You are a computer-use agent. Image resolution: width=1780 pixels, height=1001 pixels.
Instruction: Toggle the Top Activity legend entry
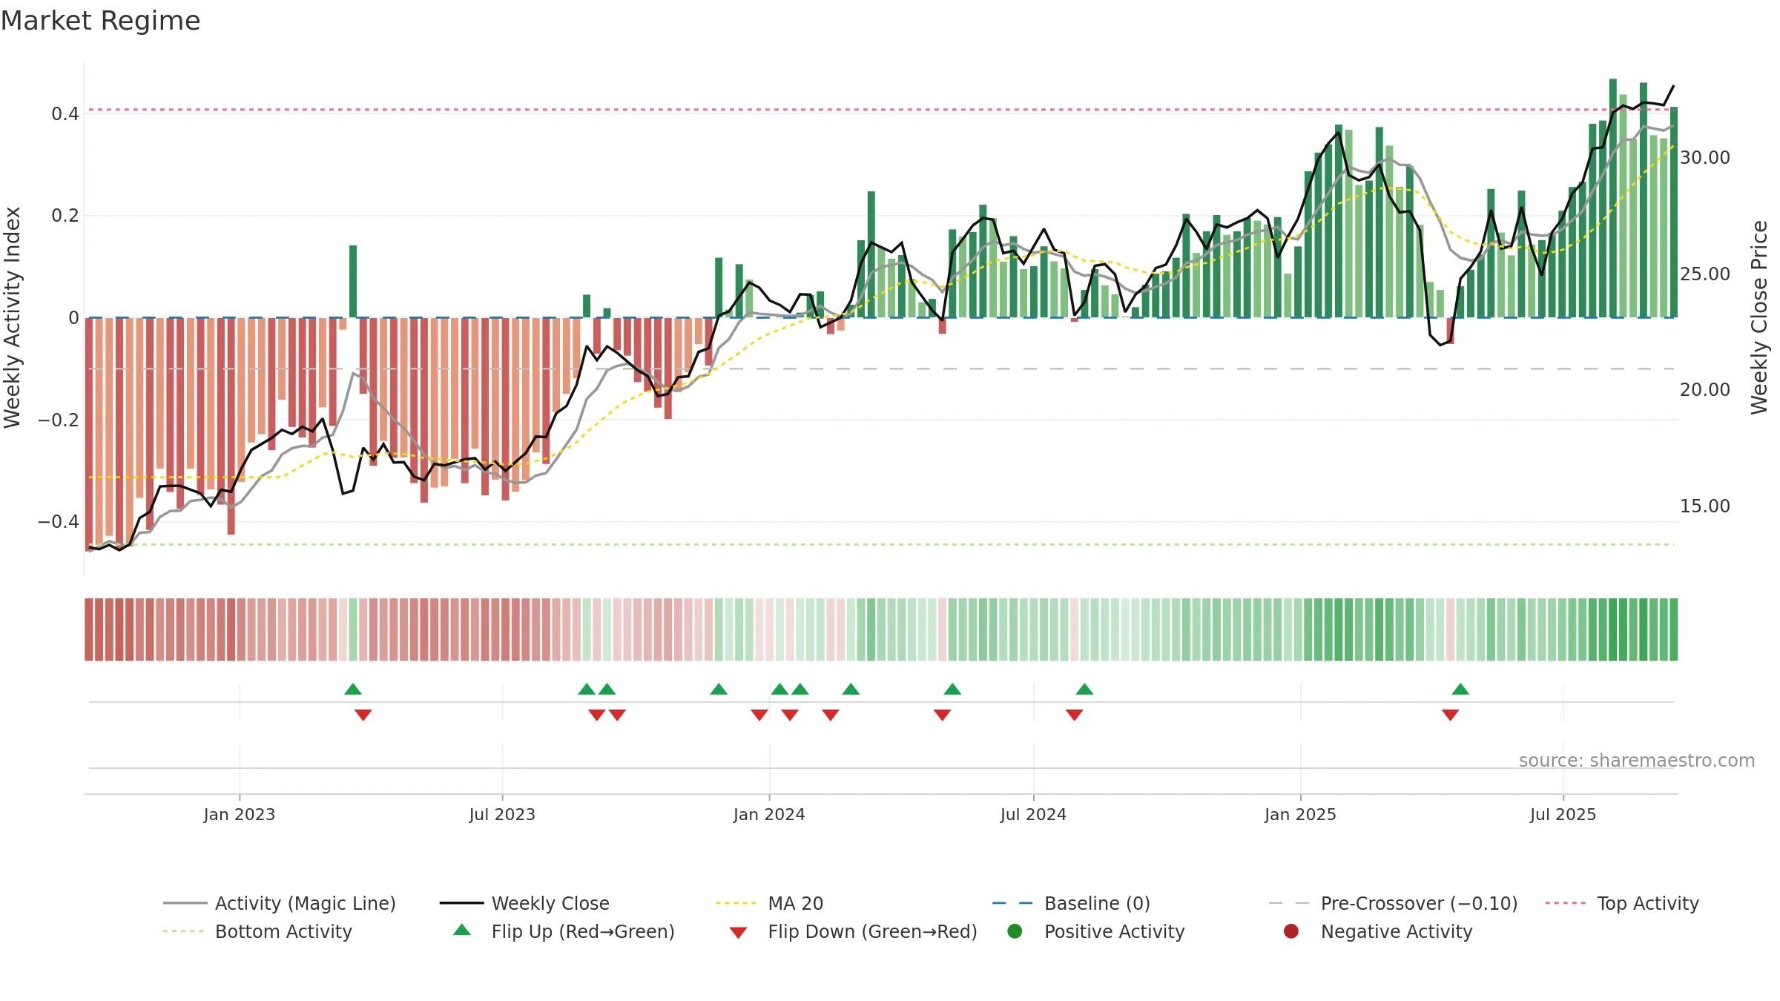[1622, 903]
